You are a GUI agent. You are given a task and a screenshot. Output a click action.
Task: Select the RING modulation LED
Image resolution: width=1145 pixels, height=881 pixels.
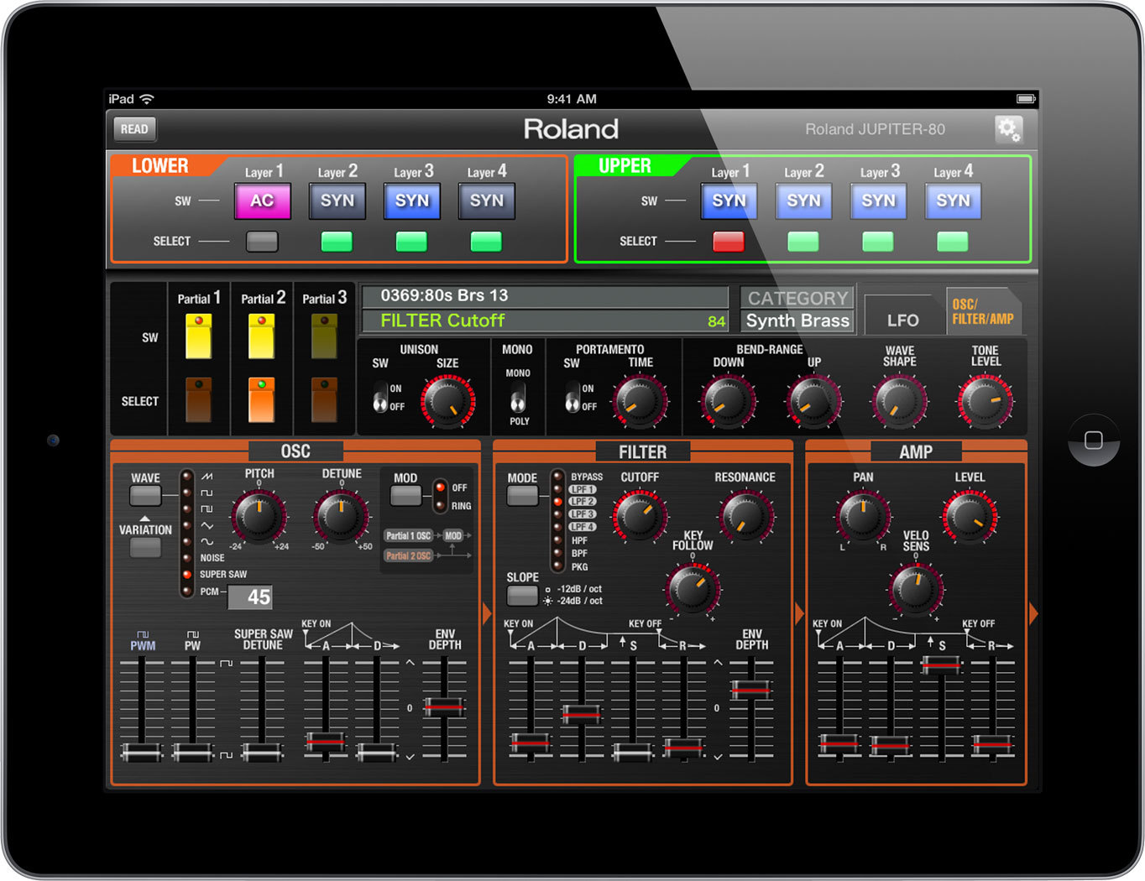tap(440, 505)
